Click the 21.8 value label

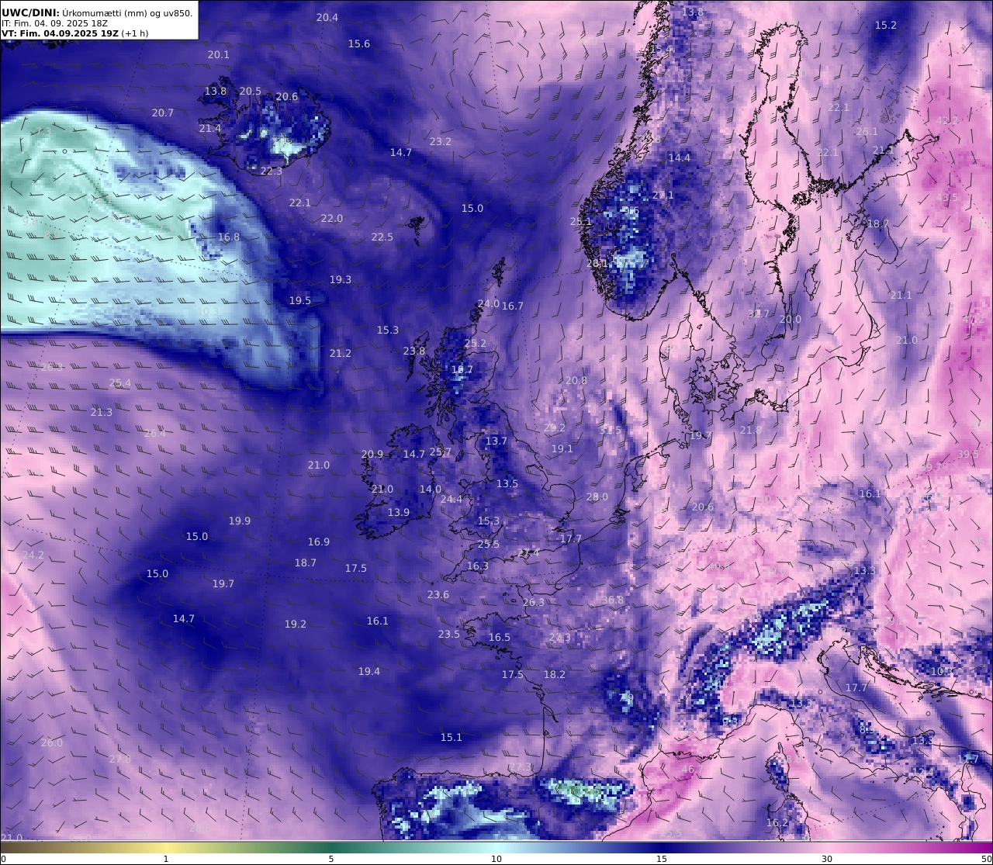[x=751, y=430]
